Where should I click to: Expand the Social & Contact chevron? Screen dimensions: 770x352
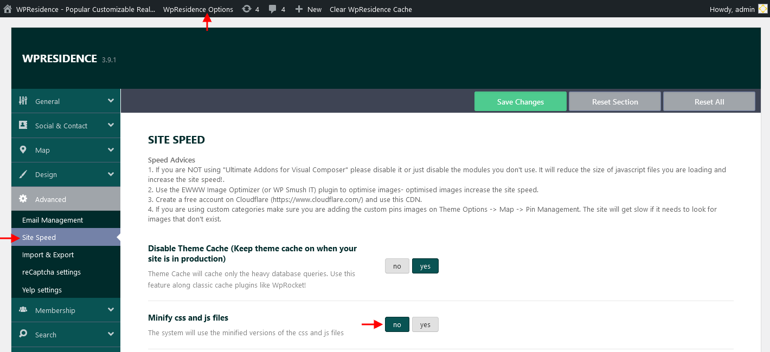(111, 125)
